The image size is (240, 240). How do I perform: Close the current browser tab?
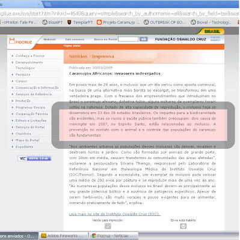pyautogui.click(x=38, y=4)
